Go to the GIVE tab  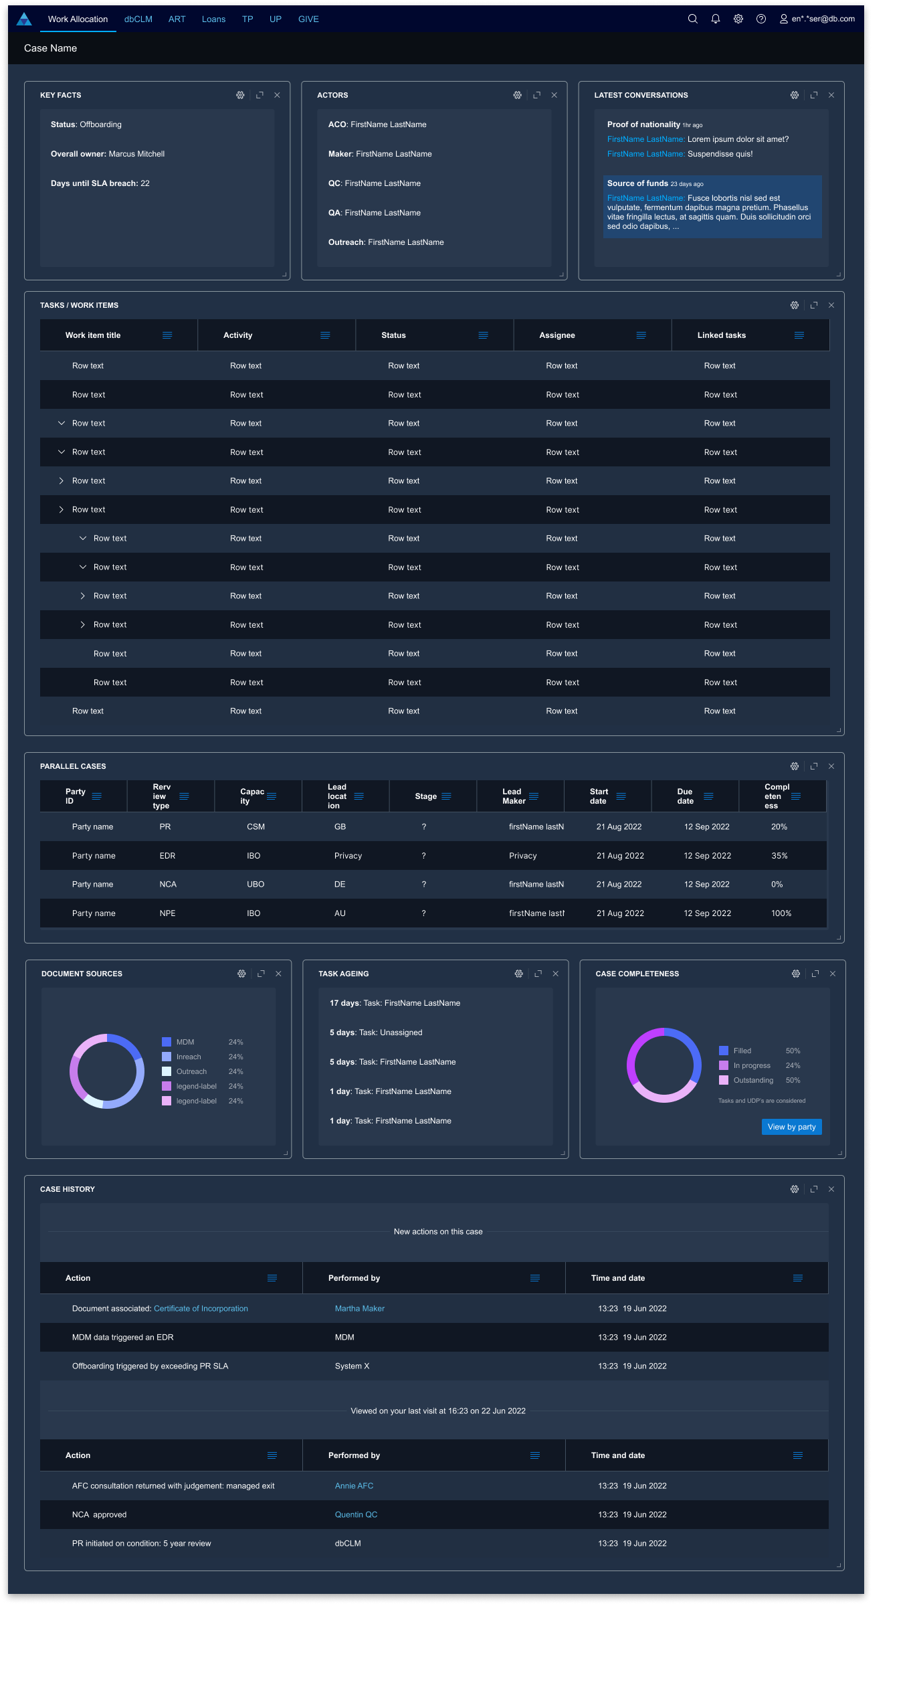(x=308, y=19)
